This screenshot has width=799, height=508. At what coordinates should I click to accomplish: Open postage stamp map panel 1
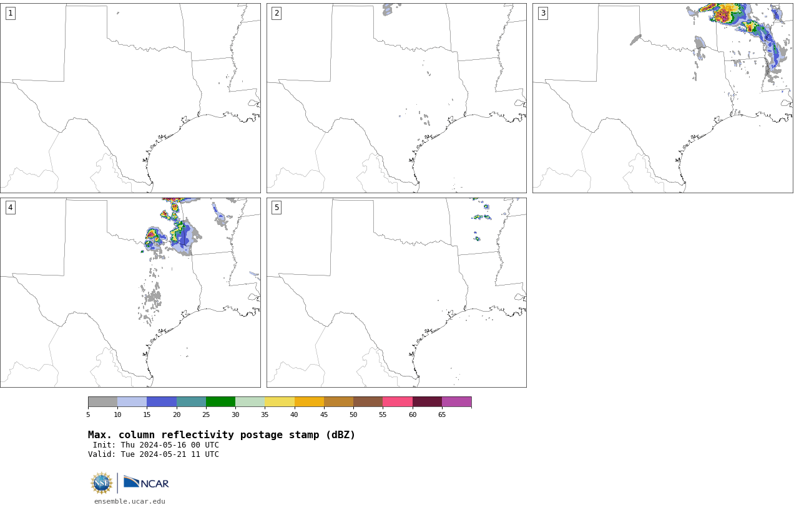130,98
